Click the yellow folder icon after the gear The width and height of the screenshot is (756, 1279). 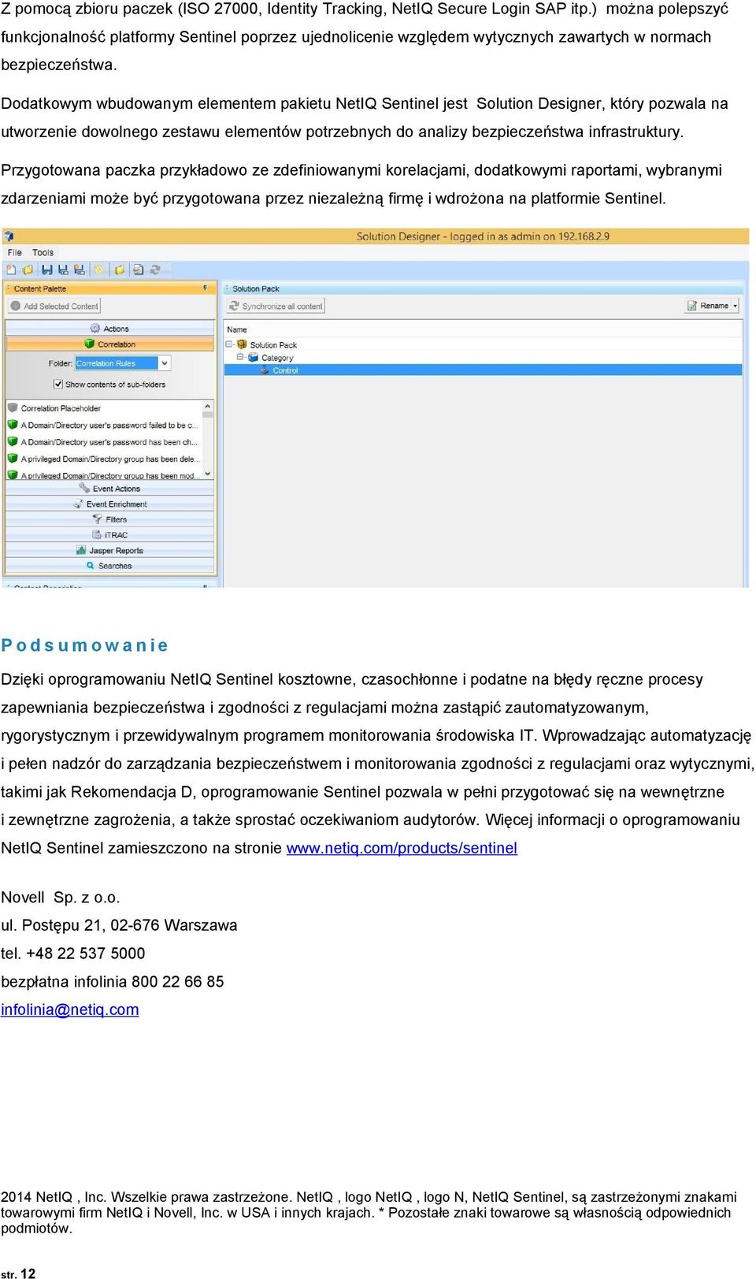tap(120, 270)
